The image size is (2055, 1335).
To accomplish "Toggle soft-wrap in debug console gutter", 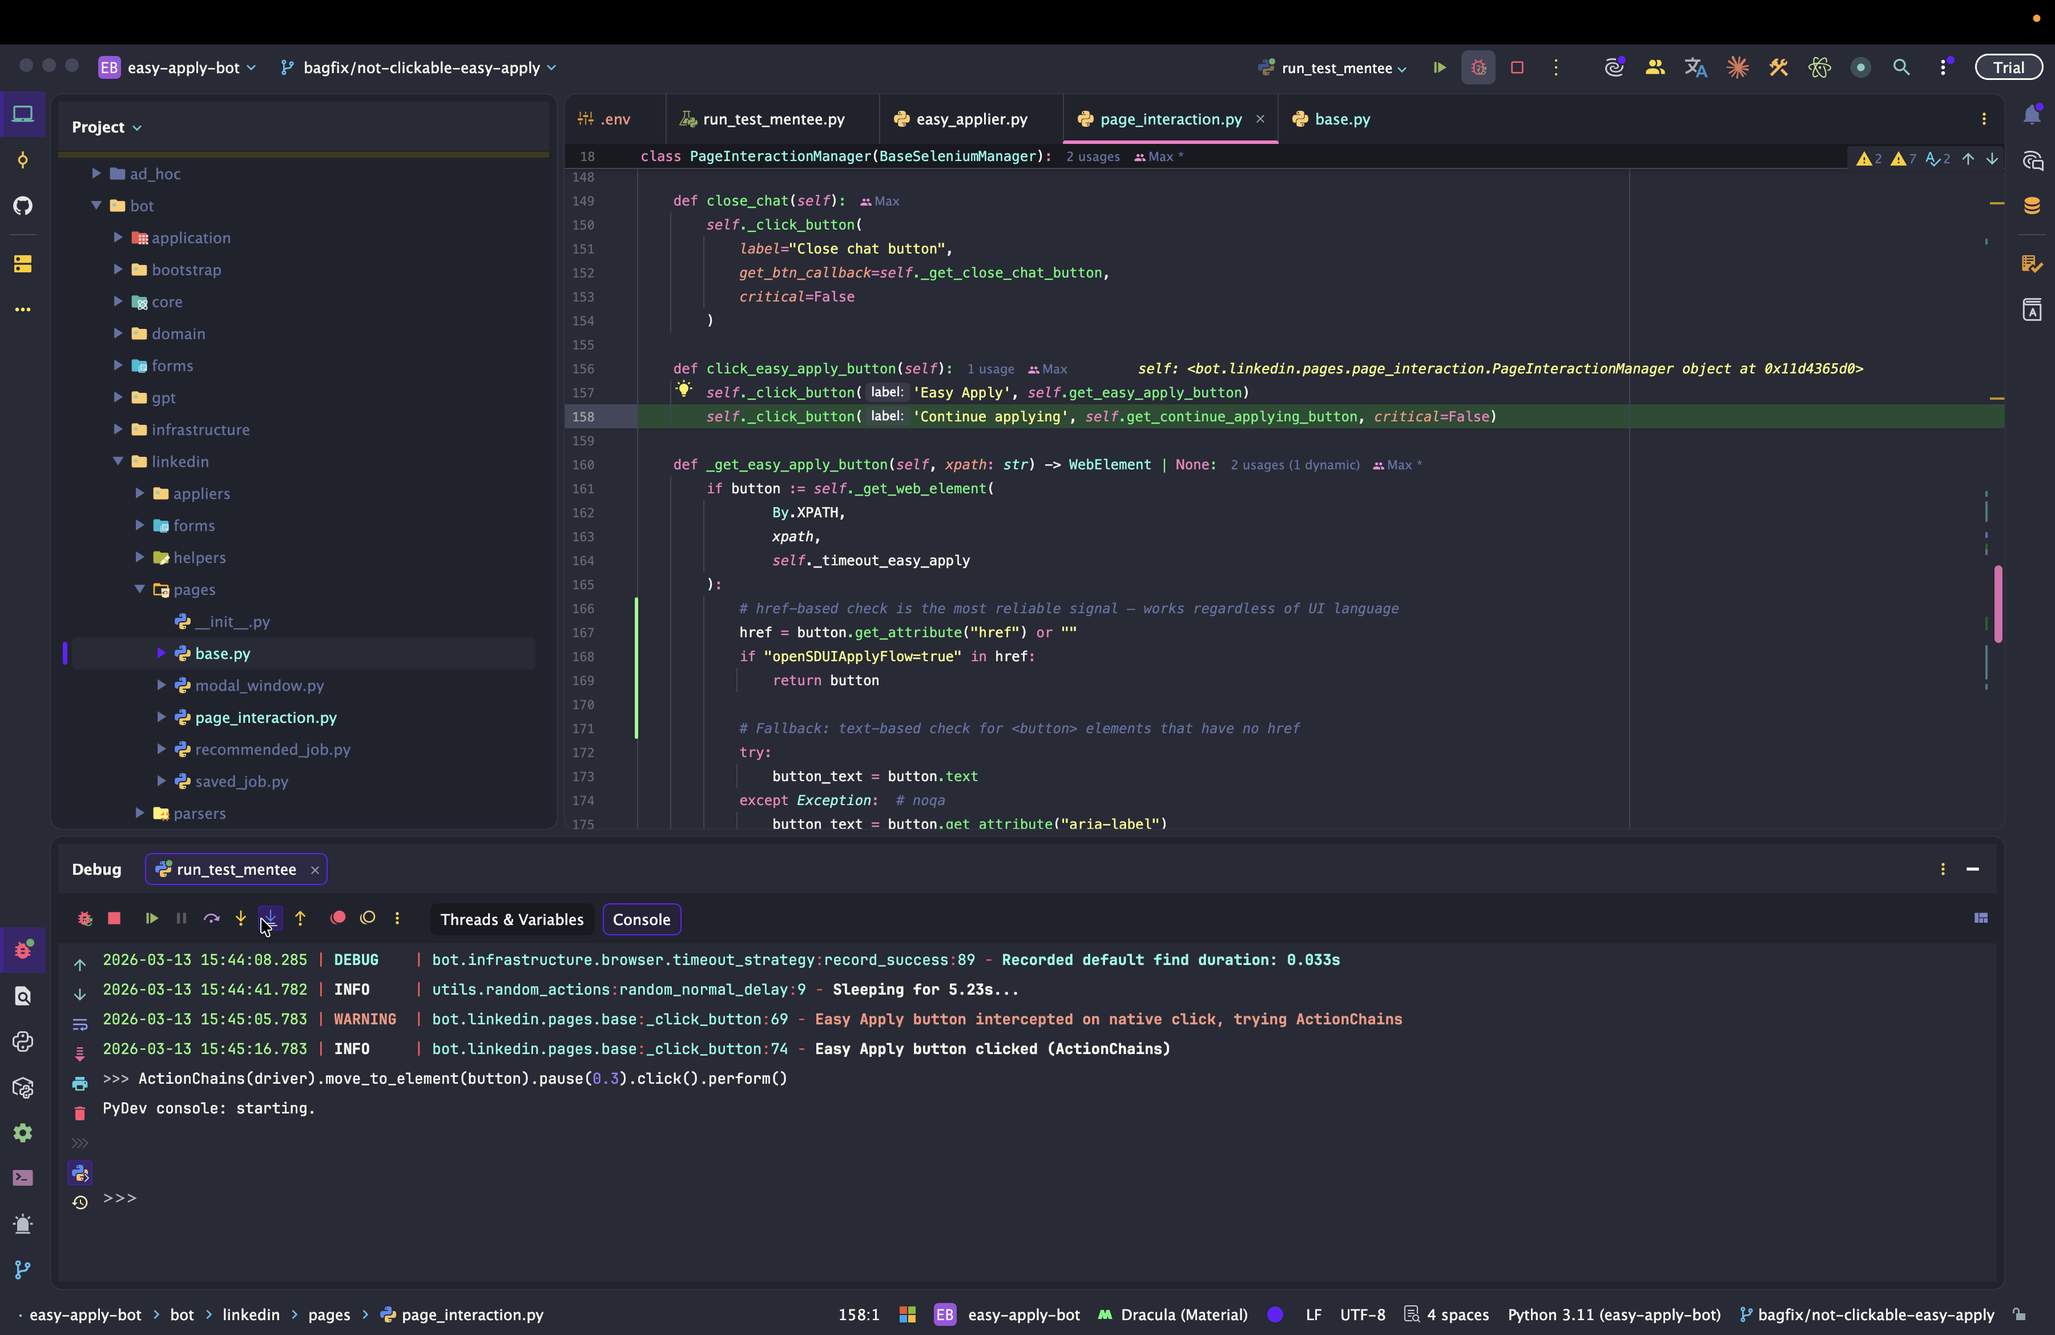I will [79, 1024].
